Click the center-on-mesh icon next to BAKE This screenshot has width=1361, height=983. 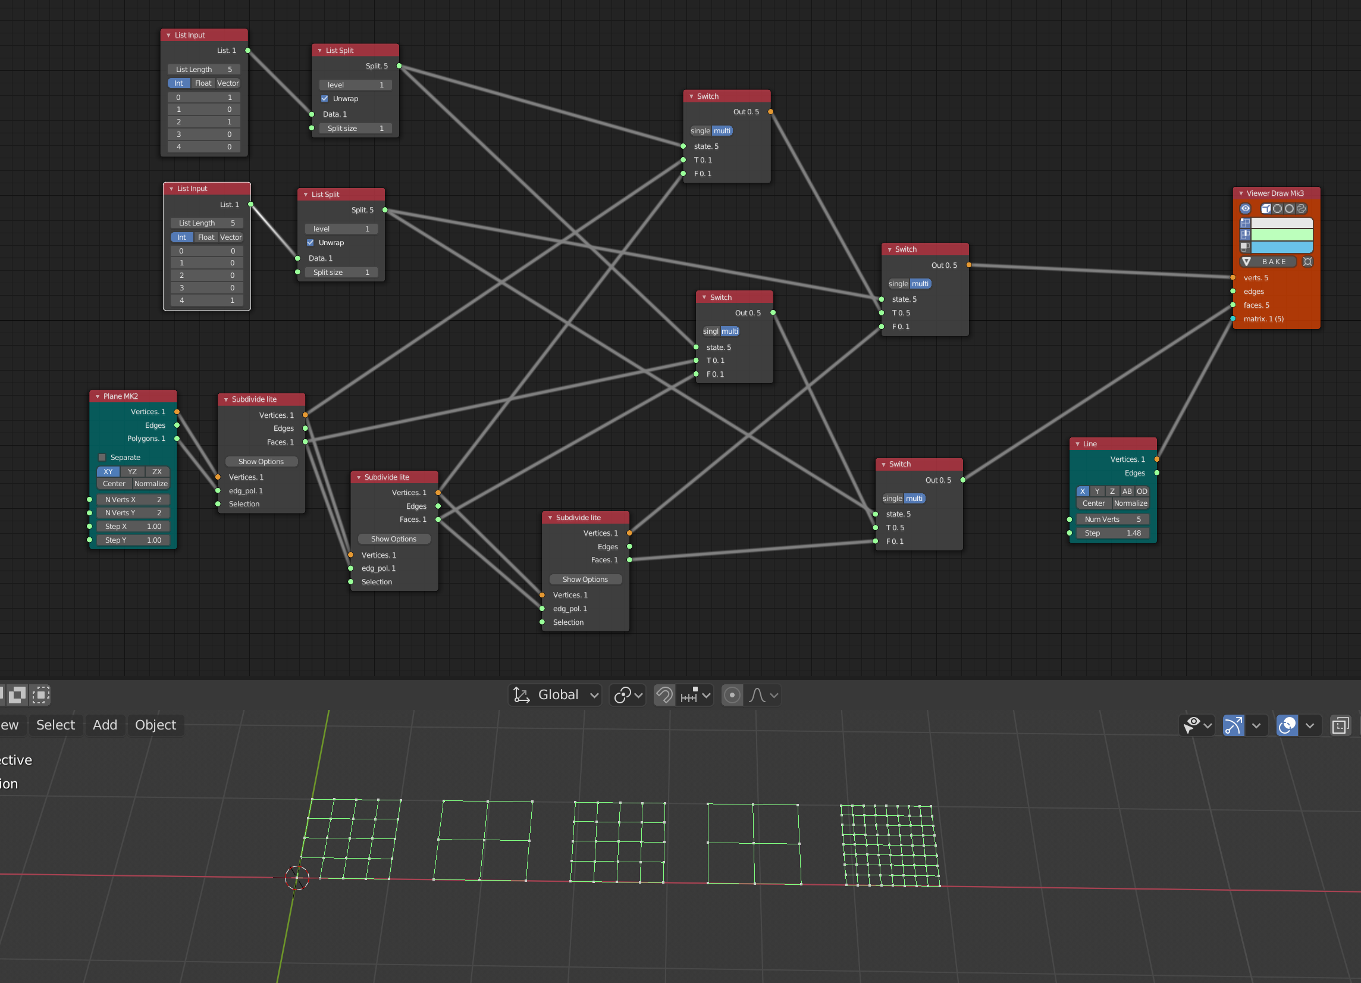(x=1307, y=262)
